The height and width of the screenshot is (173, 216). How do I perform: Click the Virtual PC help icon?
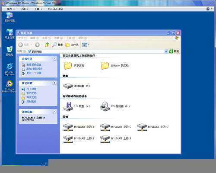tap(208, 9)
